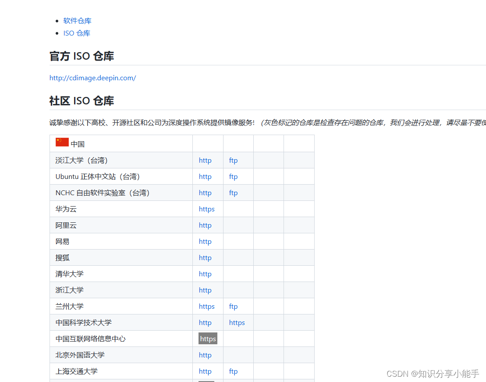Open http link for Ubuntu 正体中文站
The image size is (486, 382).
[x=205, y=177]
